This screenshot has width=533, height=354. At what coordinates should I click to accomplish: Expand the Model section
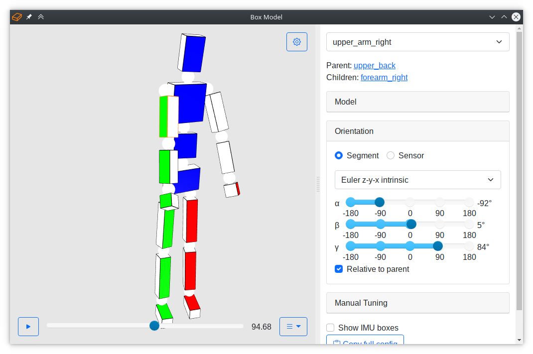click(417, 102)
